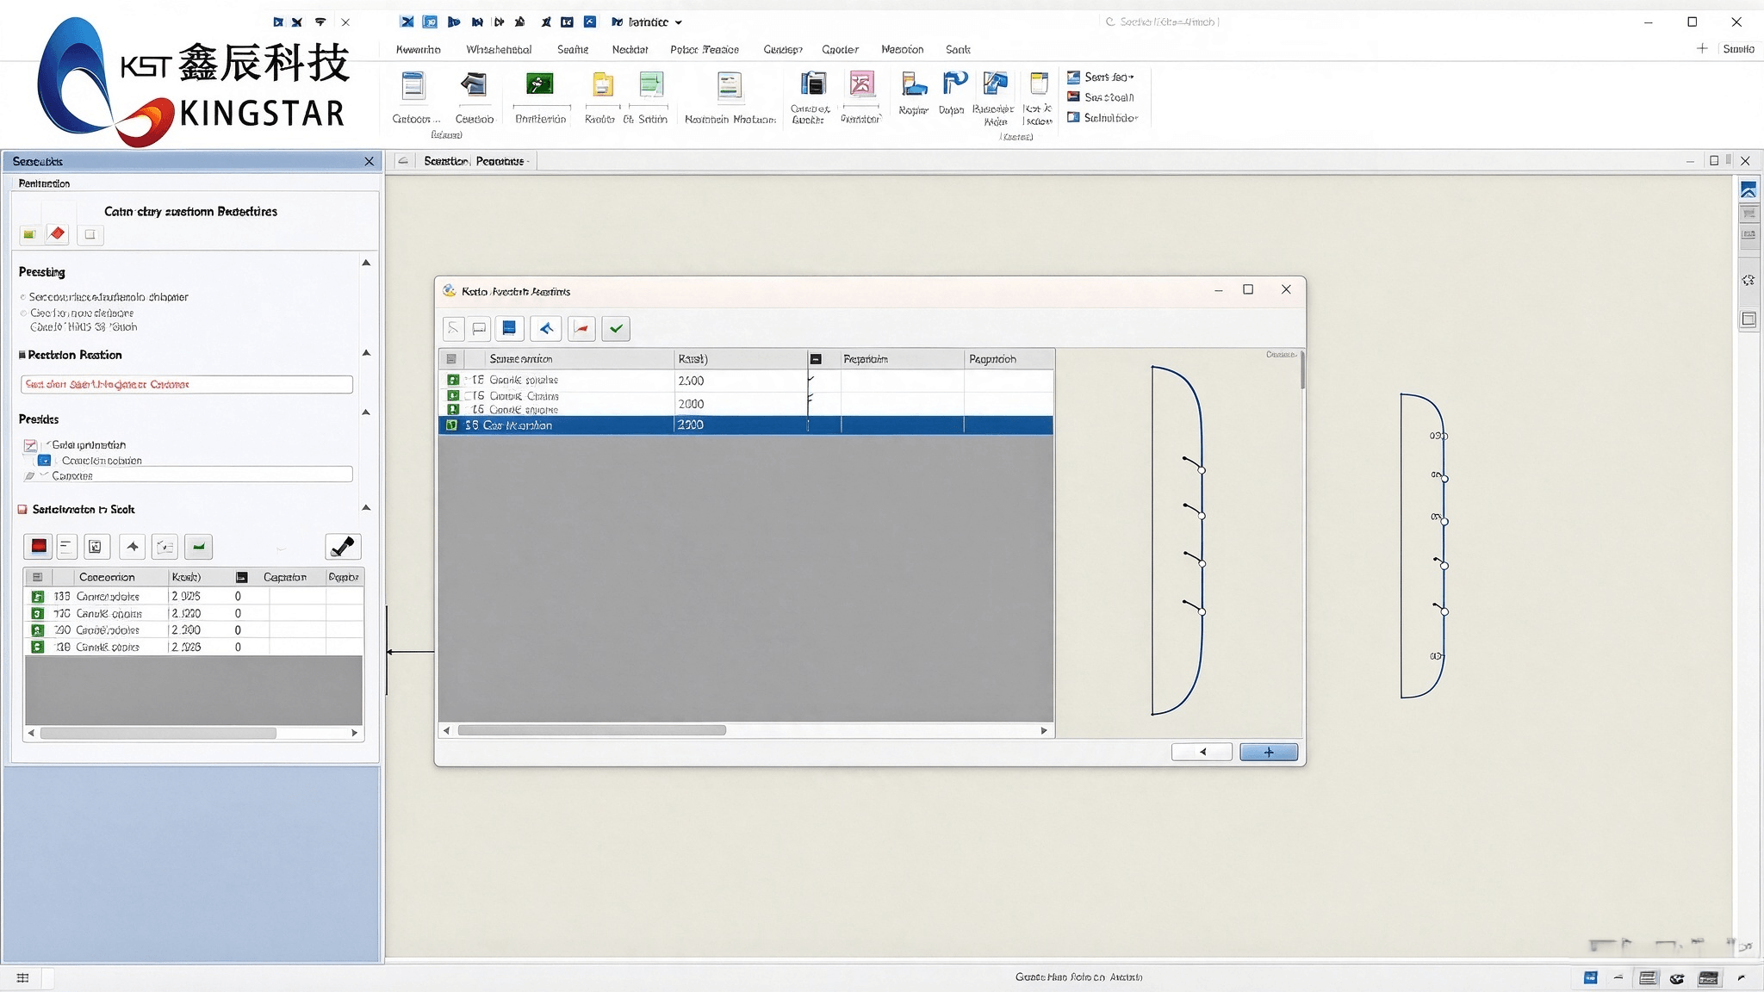Toggle the blue checkbox under Presides section
The height and width of the screenshot is (992, 1764).
click(x=44, y=461)
